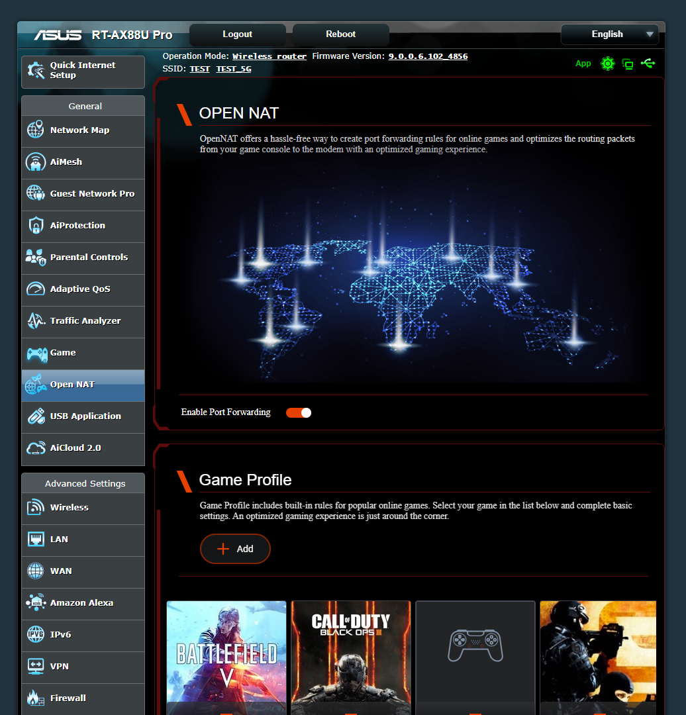
Task: Click the USB Application drive icon
Action: [36, 416]
